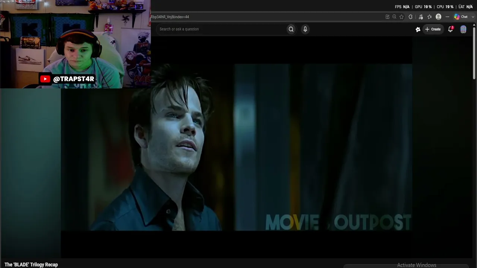Click the FPS N/A overlay readout
477x268 pixels.
(402, 7)
